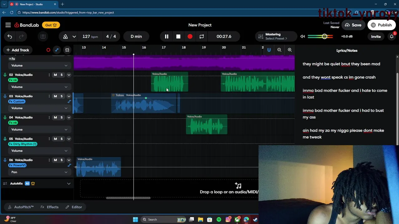Toggle magnet snap to grid

pyautogui.click(x=269, y=50)
